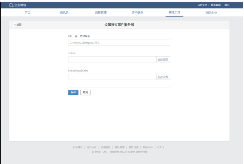
Task: Log out via the 退出 link
Action: point(227,5)
